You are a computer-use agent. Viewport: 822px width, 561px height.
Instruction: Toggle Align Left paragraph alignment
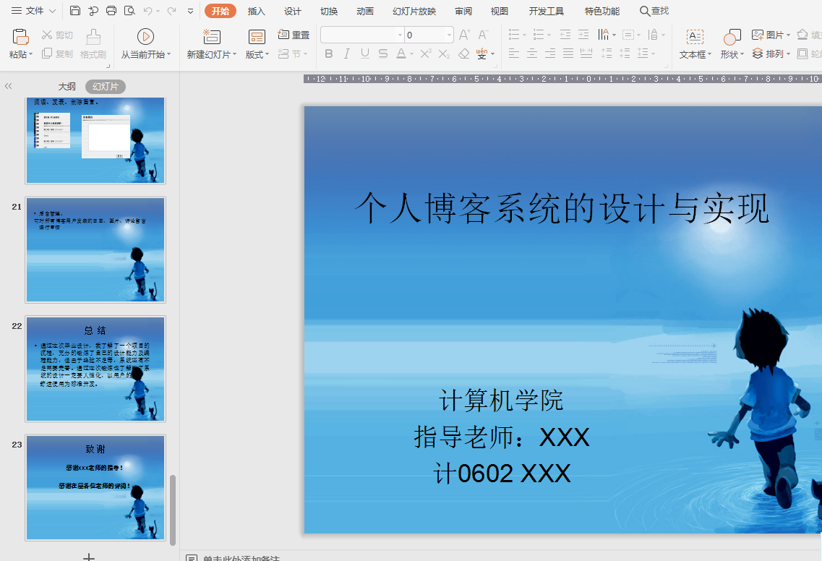[514, 53]
